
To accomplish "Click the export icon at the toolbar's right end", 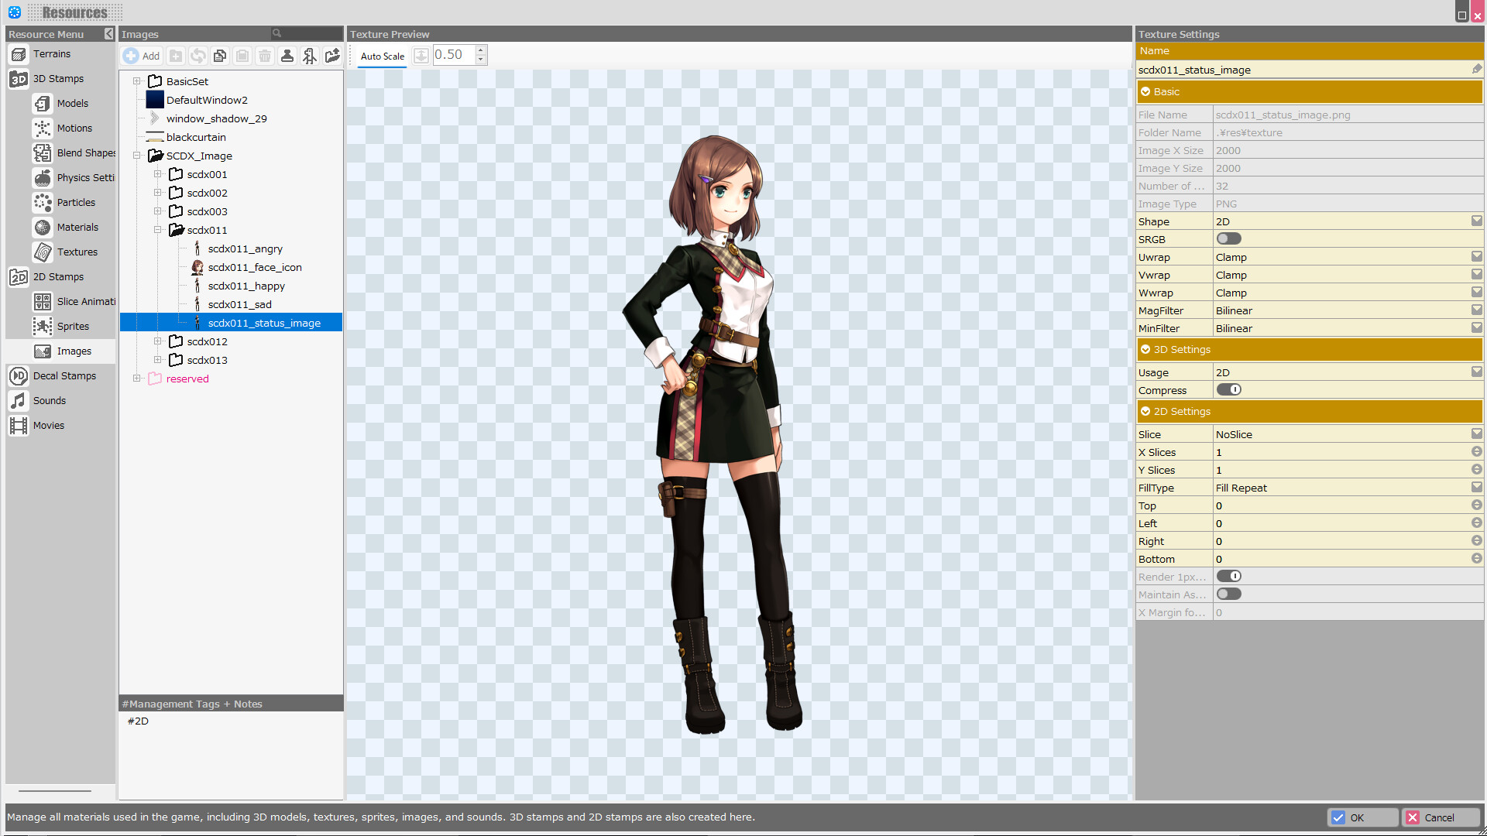I will 331,56.
